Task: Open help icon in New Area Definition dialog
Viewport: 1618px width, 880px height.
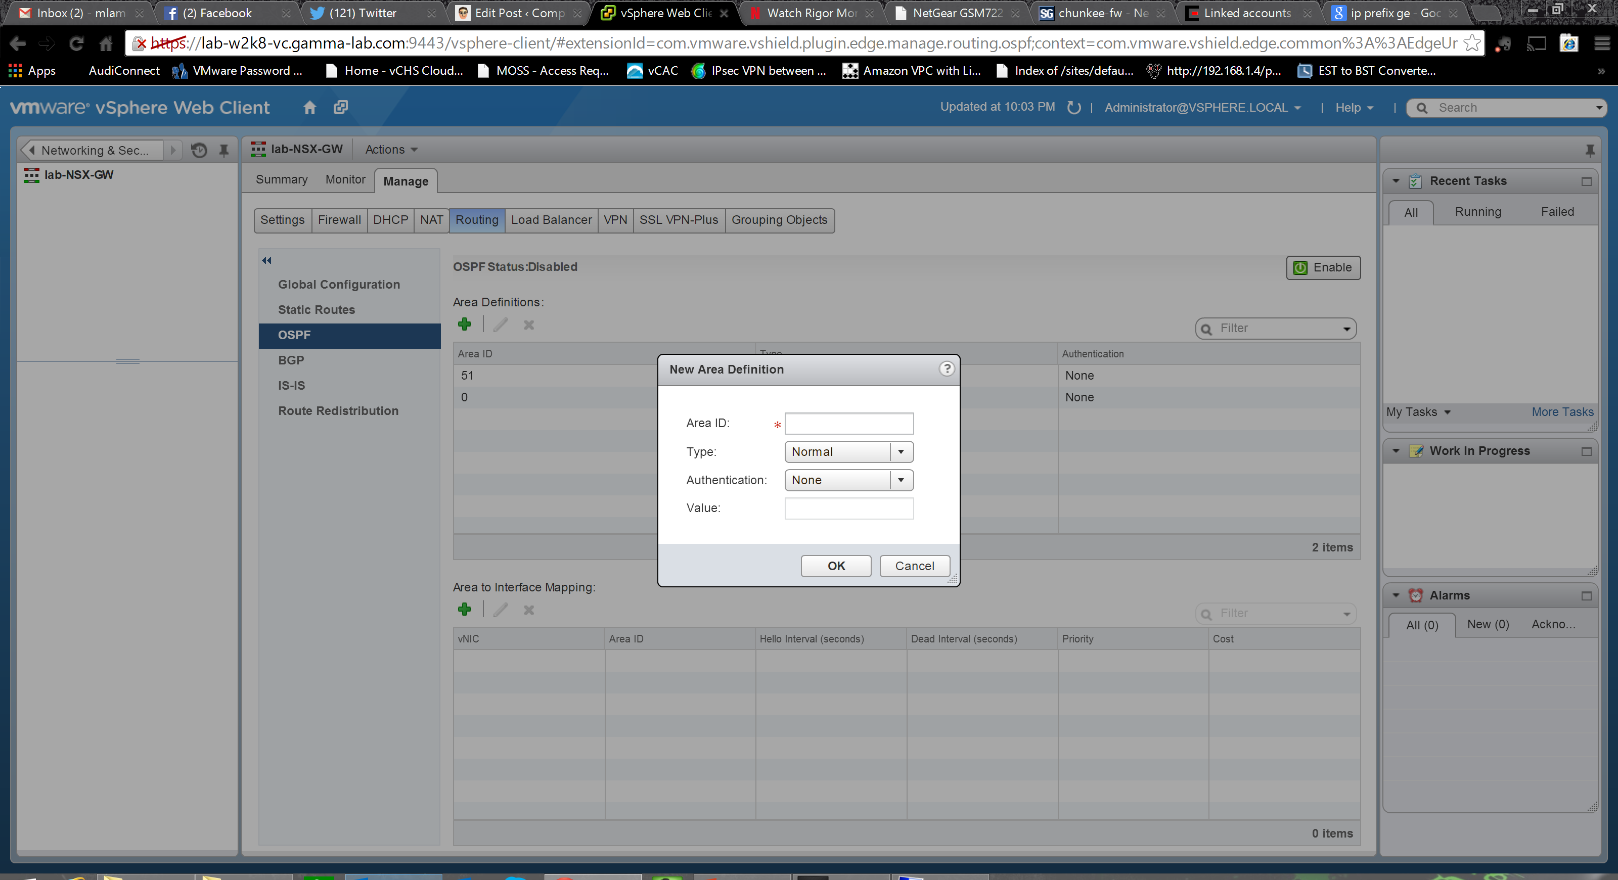Action: click(x=946, y=368)
